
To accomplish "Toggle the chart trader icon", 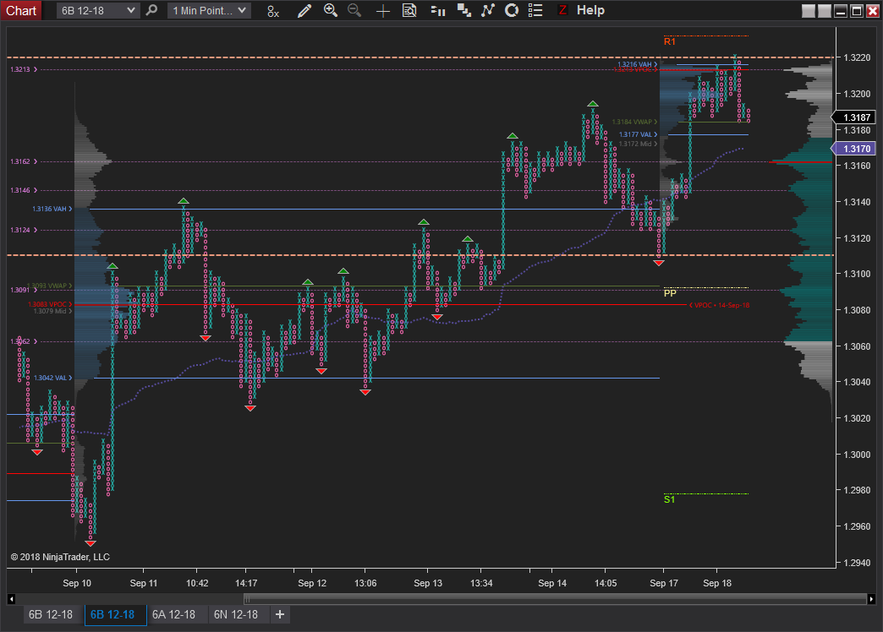I will click(438, 11).
